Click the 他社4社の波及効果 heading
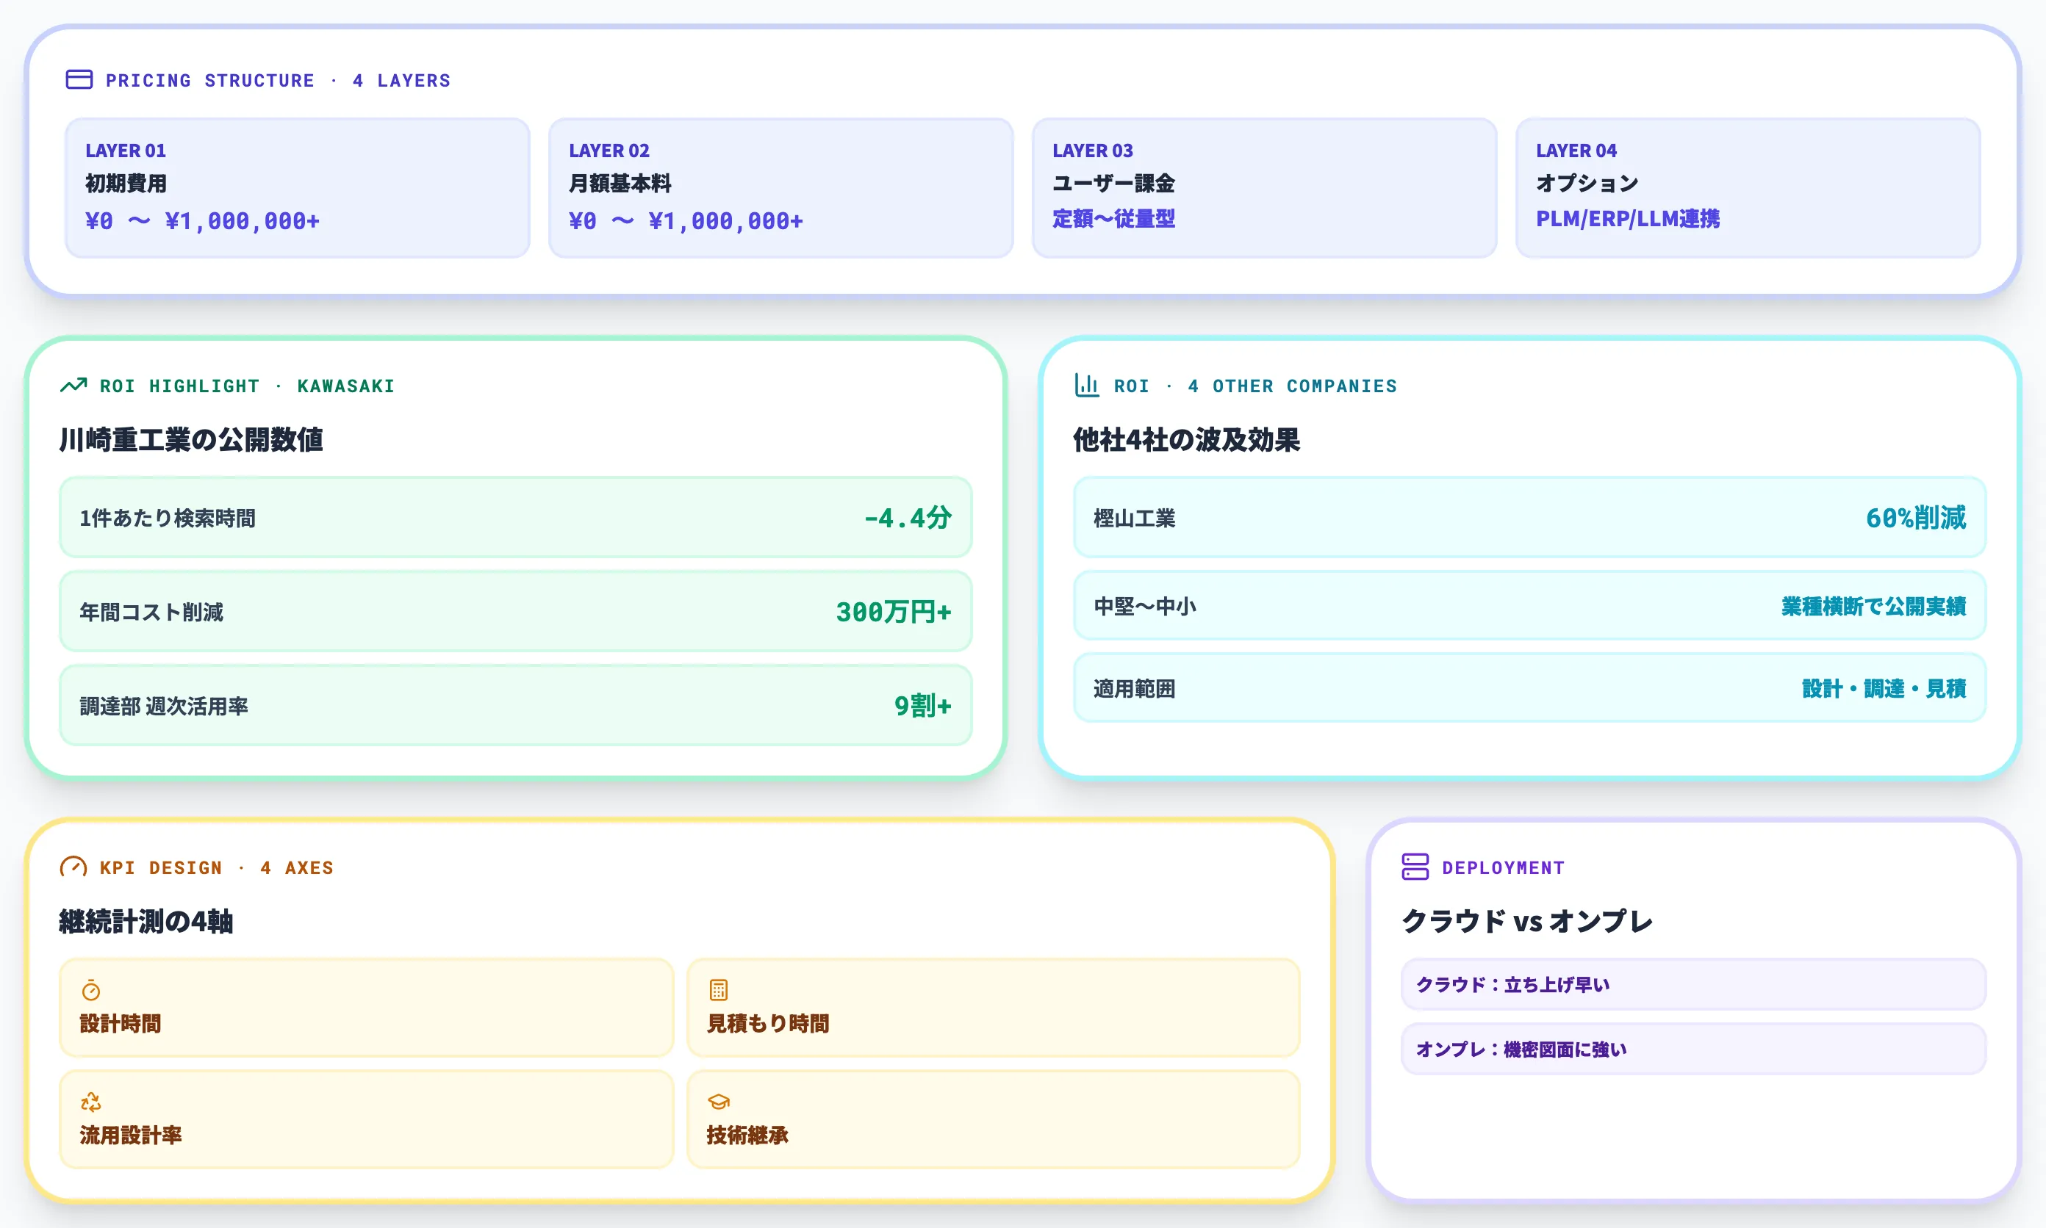 tap(1187, 439)
